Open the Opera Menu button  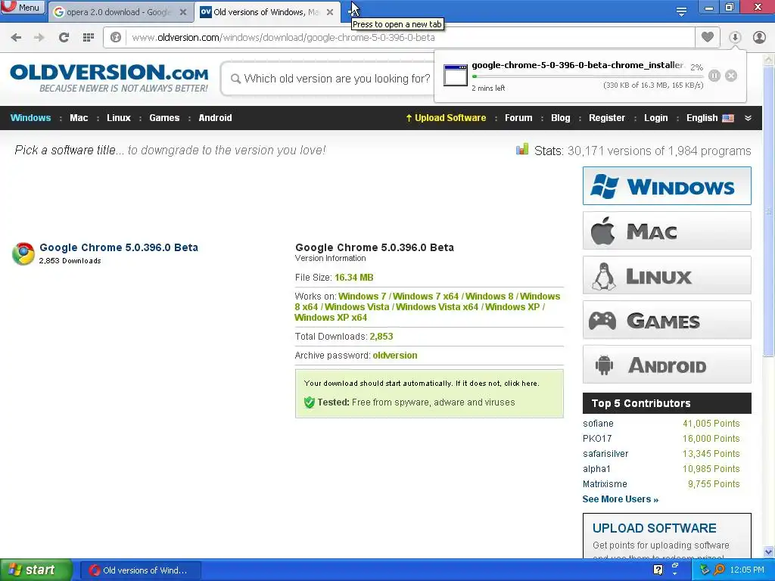(22, 8)
